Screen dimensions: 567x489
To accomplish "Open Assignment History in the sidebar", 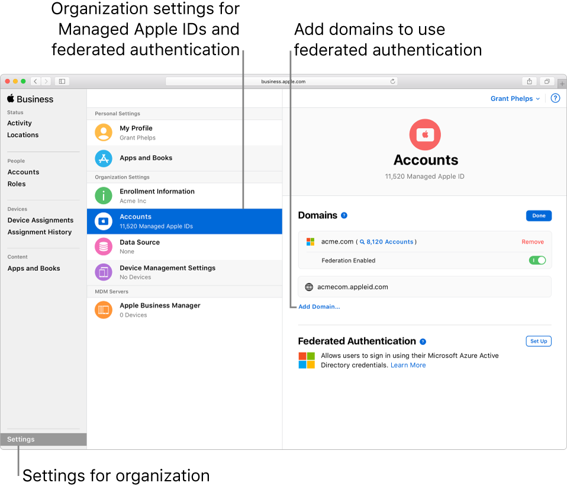I will [40, 232].
